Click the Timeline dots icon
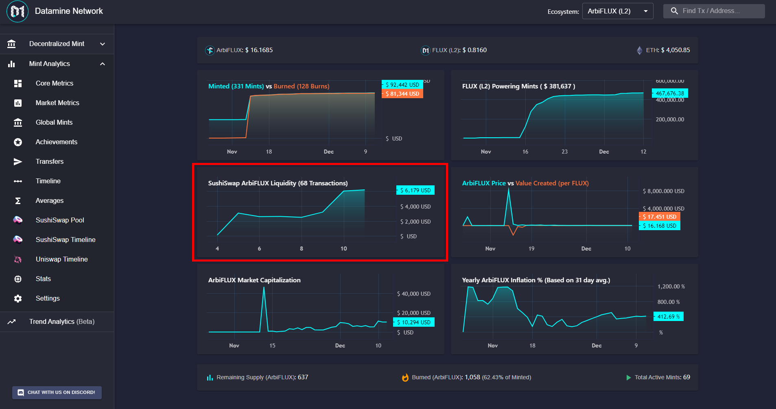The width and height of the screenshot is (776, 409). click(x=18, y=181)
